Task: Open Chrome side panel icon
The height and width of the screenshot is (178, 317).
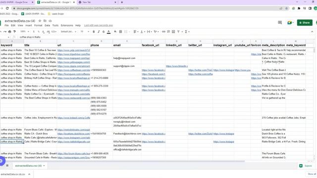Action: pos(310,8)
